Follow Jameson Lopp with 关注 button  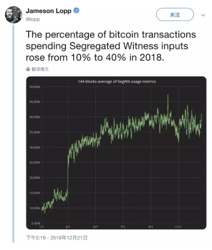[175, 15]
